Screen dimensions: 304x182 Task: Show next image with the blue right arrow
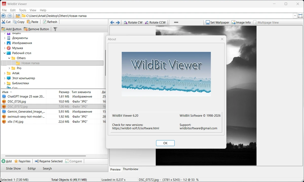pyautogui.click(x=118, y=23)
